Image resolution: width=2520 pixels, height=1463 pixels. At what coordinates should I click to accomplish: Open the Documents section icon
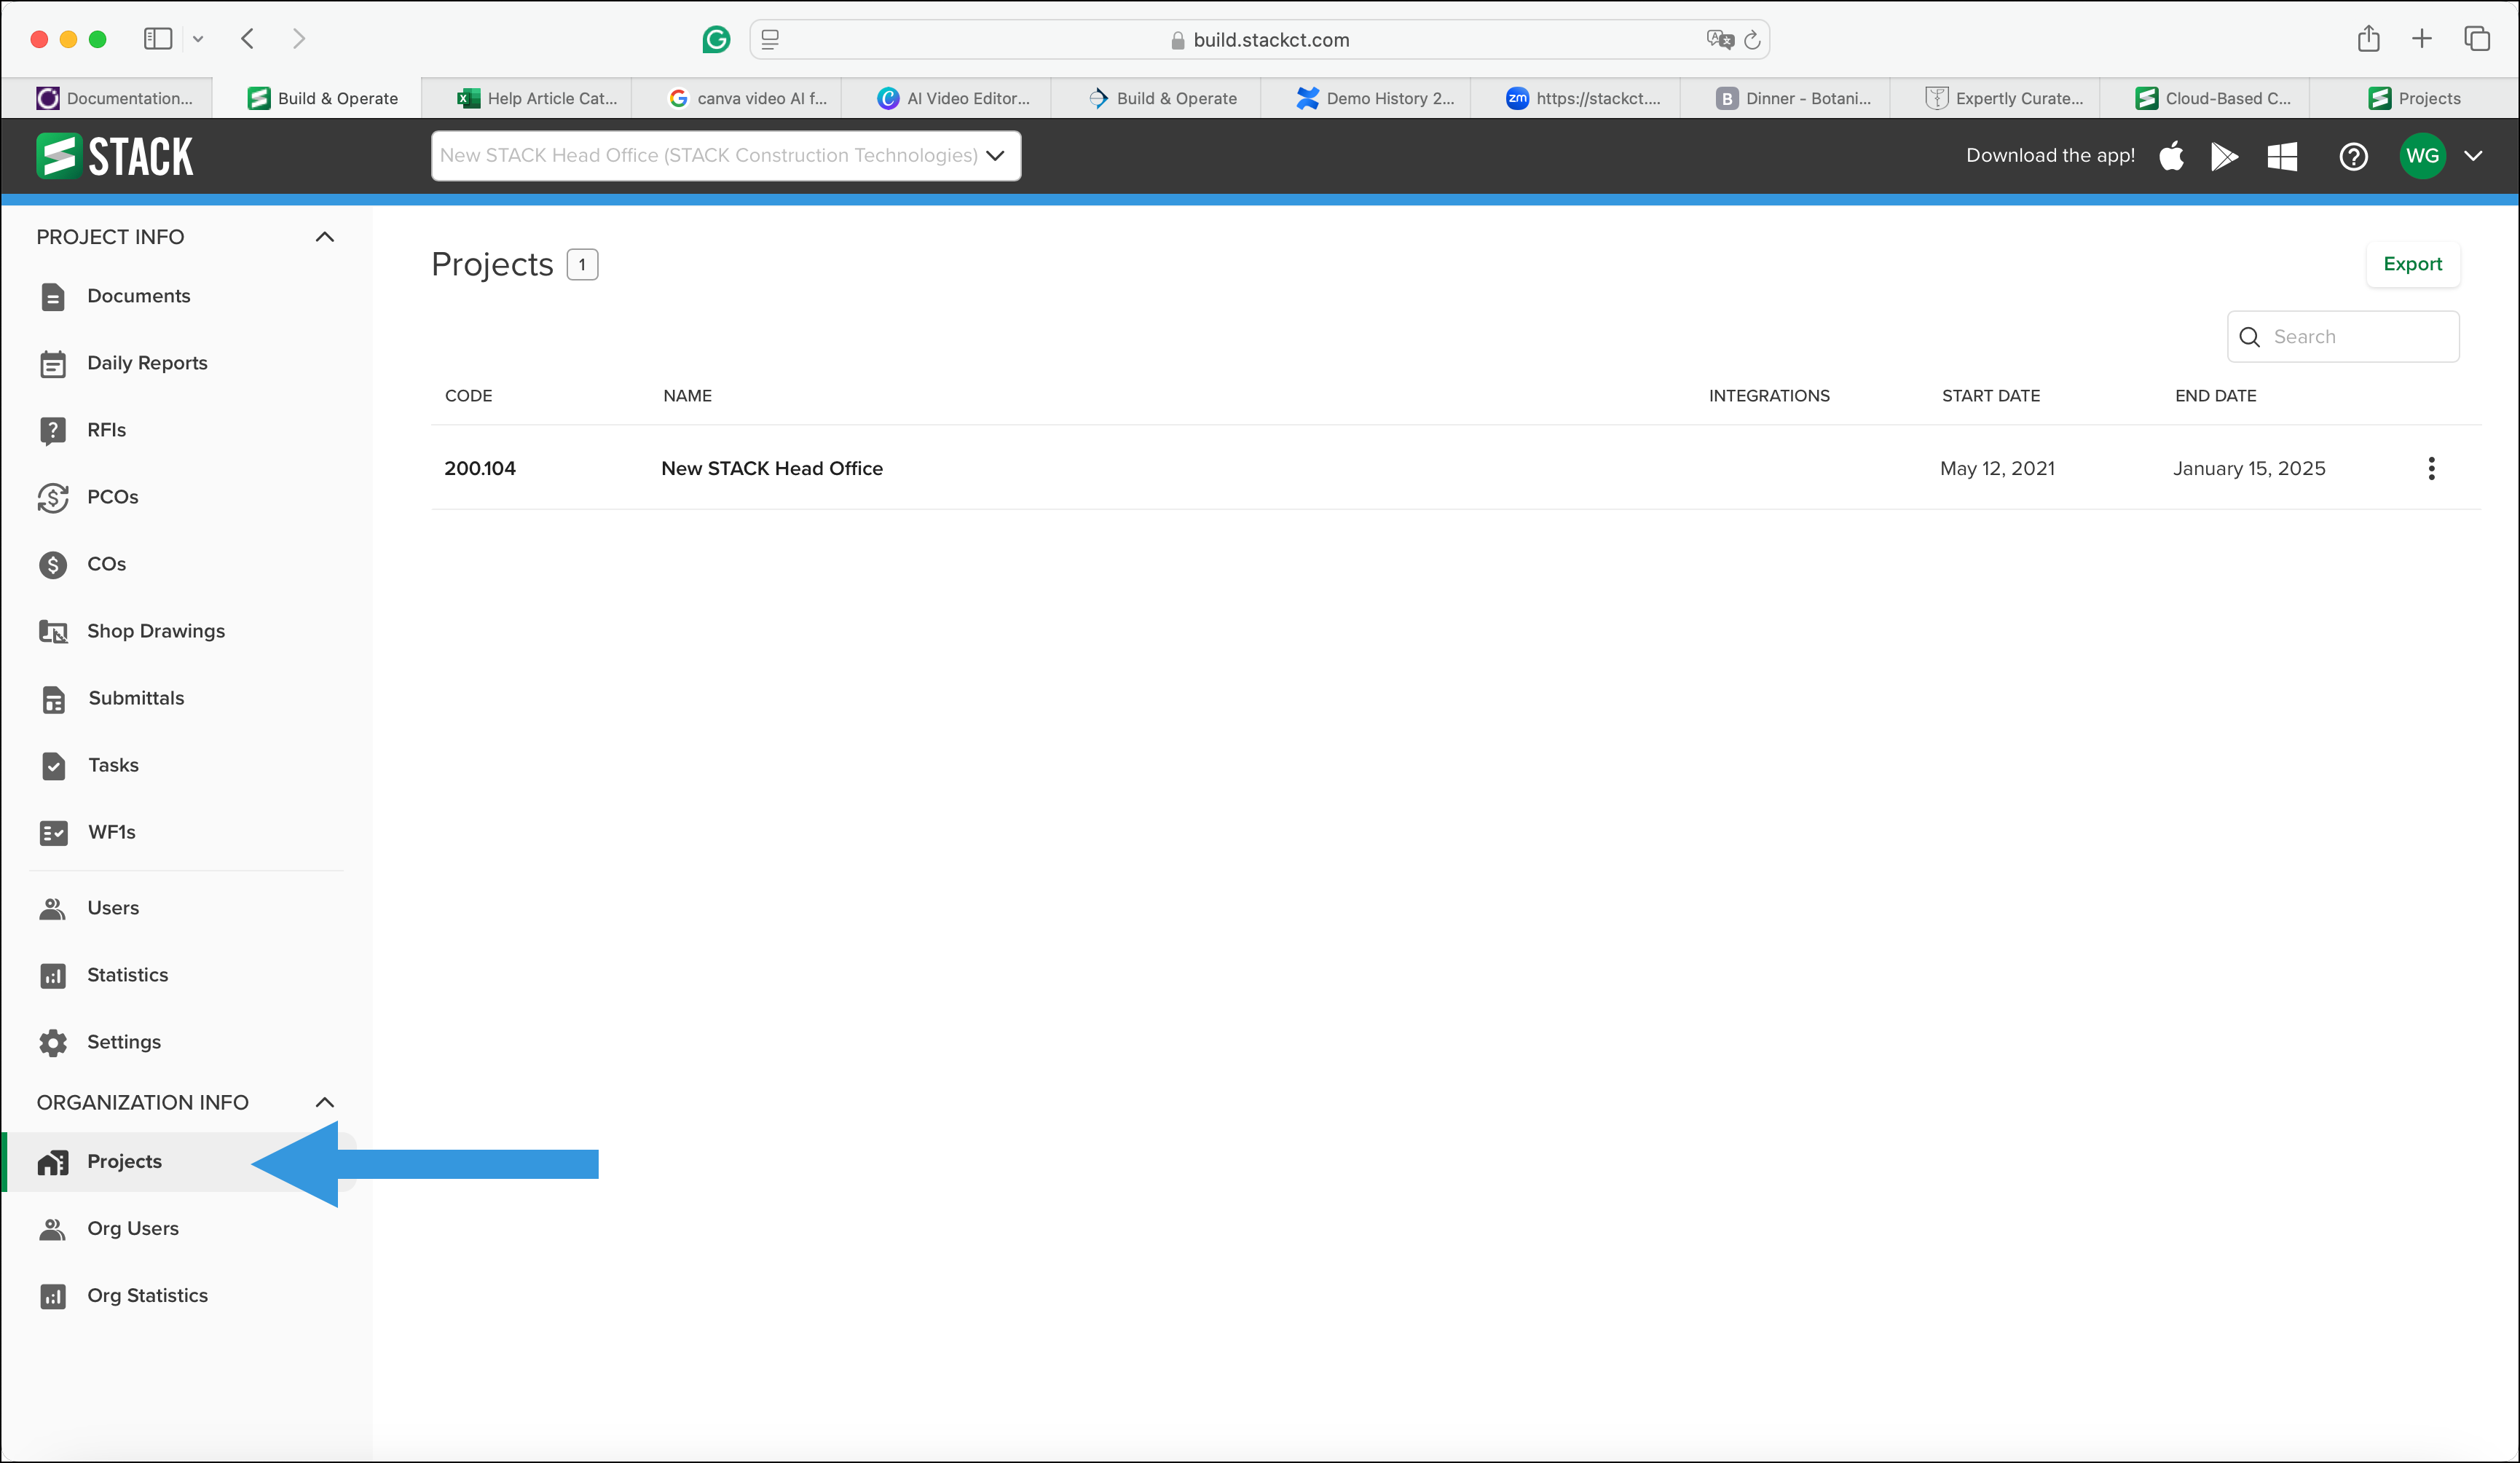[x=53, y=297]
